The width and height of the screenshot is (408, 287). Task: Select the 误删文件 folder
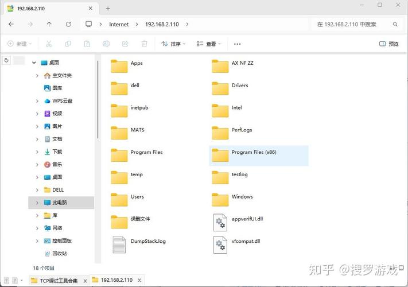click(x=130, y=222)
